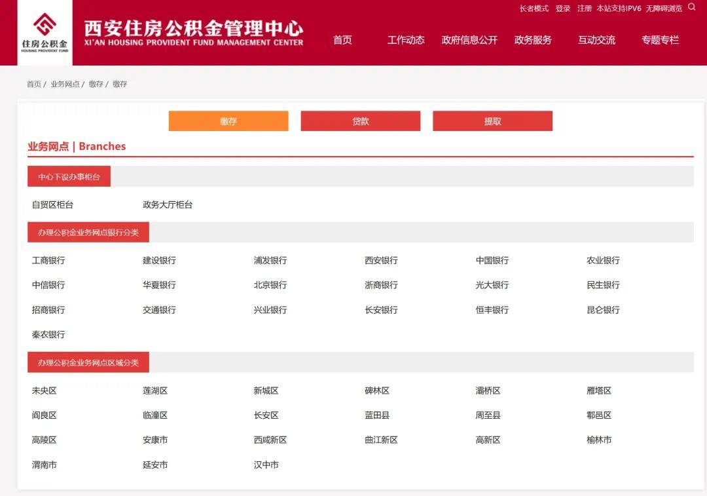The height and width of the screenshot is (496, 707).
Task: Switch to the 贷款 tab
Action: pyautogui.click(x=360, y=121)
